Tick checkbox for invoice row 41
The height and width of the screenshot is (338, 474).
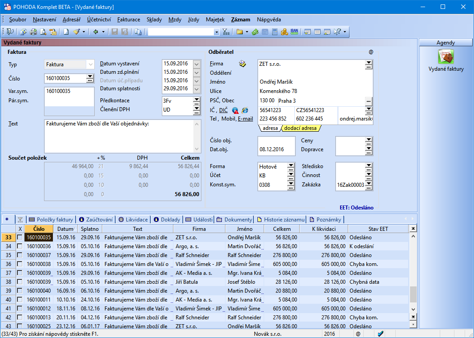(20, 309)
